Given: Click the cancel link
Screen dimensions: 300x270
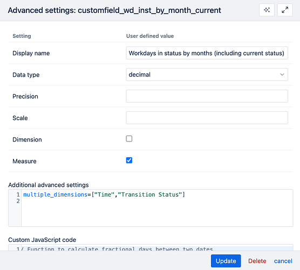Looking at the screenshot, I should point(283,261).
